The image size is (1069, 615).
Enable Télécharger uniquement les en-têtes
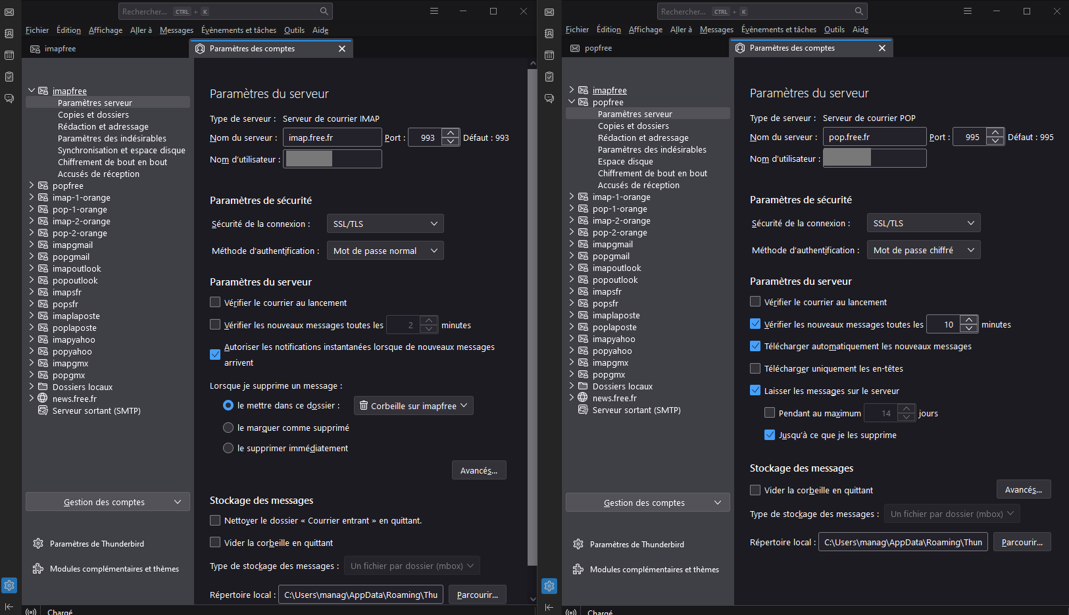coord(755,368)
